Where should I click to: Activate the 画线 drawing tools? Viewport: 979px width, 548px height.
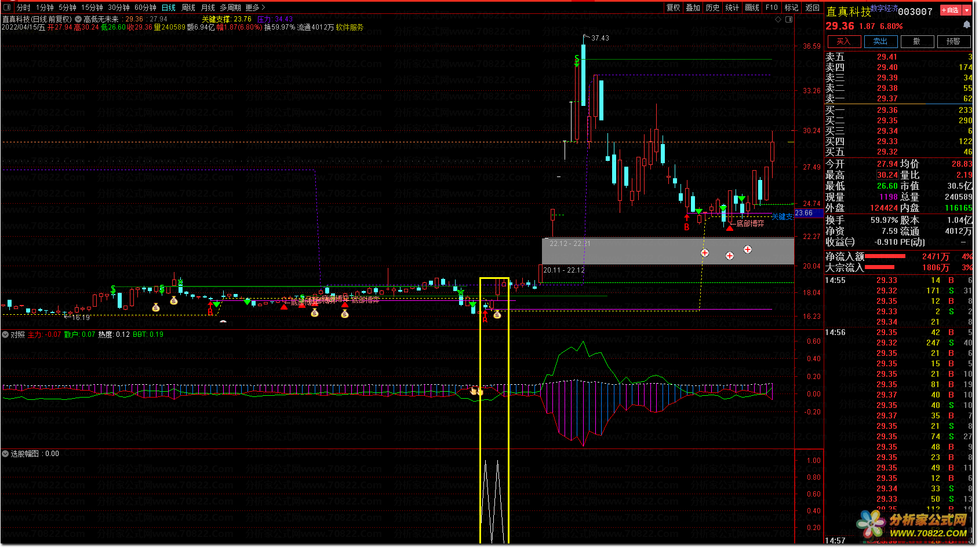click(x=752, y=8)
